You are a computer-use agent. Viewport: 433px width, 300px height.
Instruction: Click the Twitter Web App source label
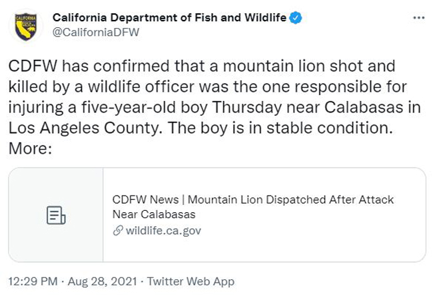click(191, 281)
